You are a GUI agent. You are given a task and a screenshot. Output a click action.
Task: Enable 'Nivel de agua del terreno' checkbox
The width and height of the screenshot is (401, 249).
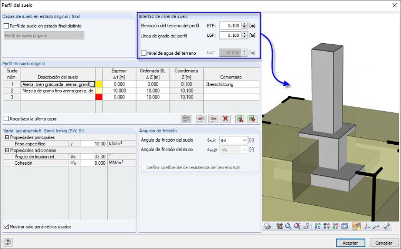point(144,53)
